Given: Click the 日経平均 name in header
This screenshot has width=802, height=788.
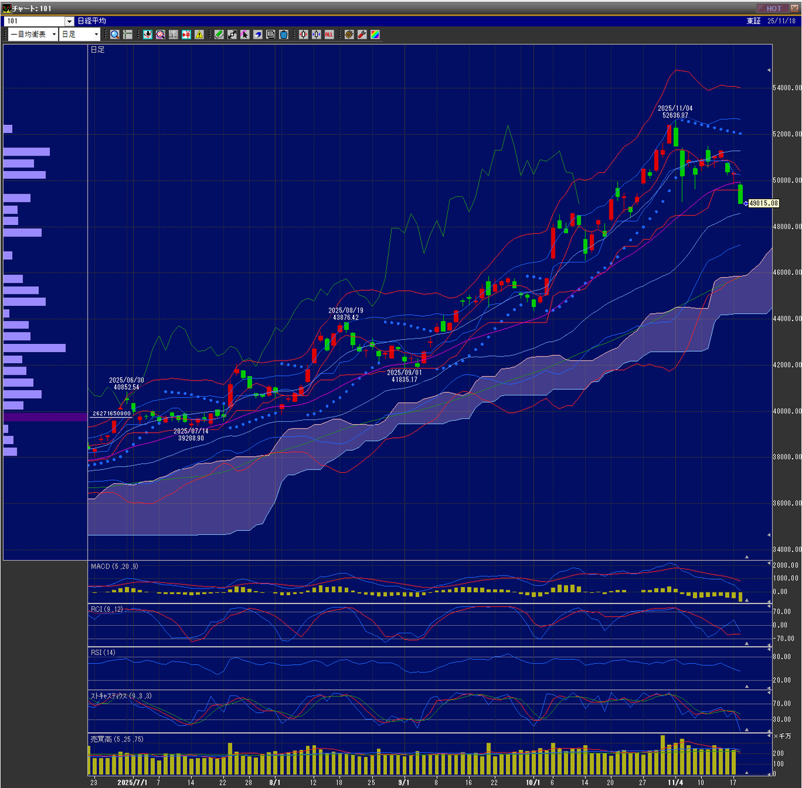Looking at the screenshot, I should click(92, 21).
